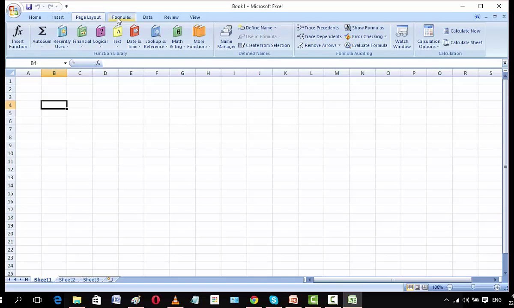Click the Office button logo
The height and width of the screenshot is (308, 514).
pos(13,10)
